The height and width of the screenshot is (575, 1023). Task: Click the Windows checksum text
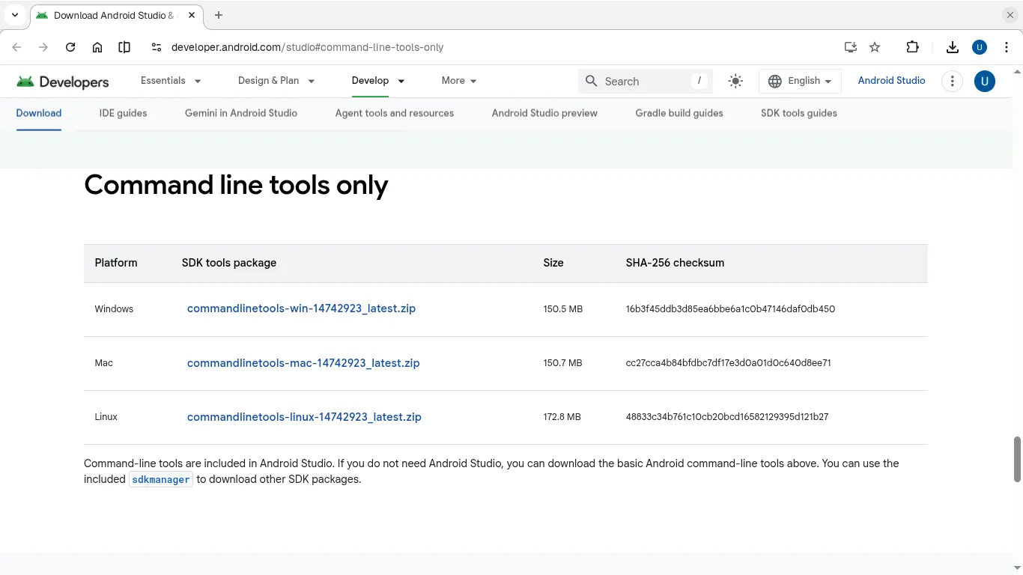click(x=730, y=309)
